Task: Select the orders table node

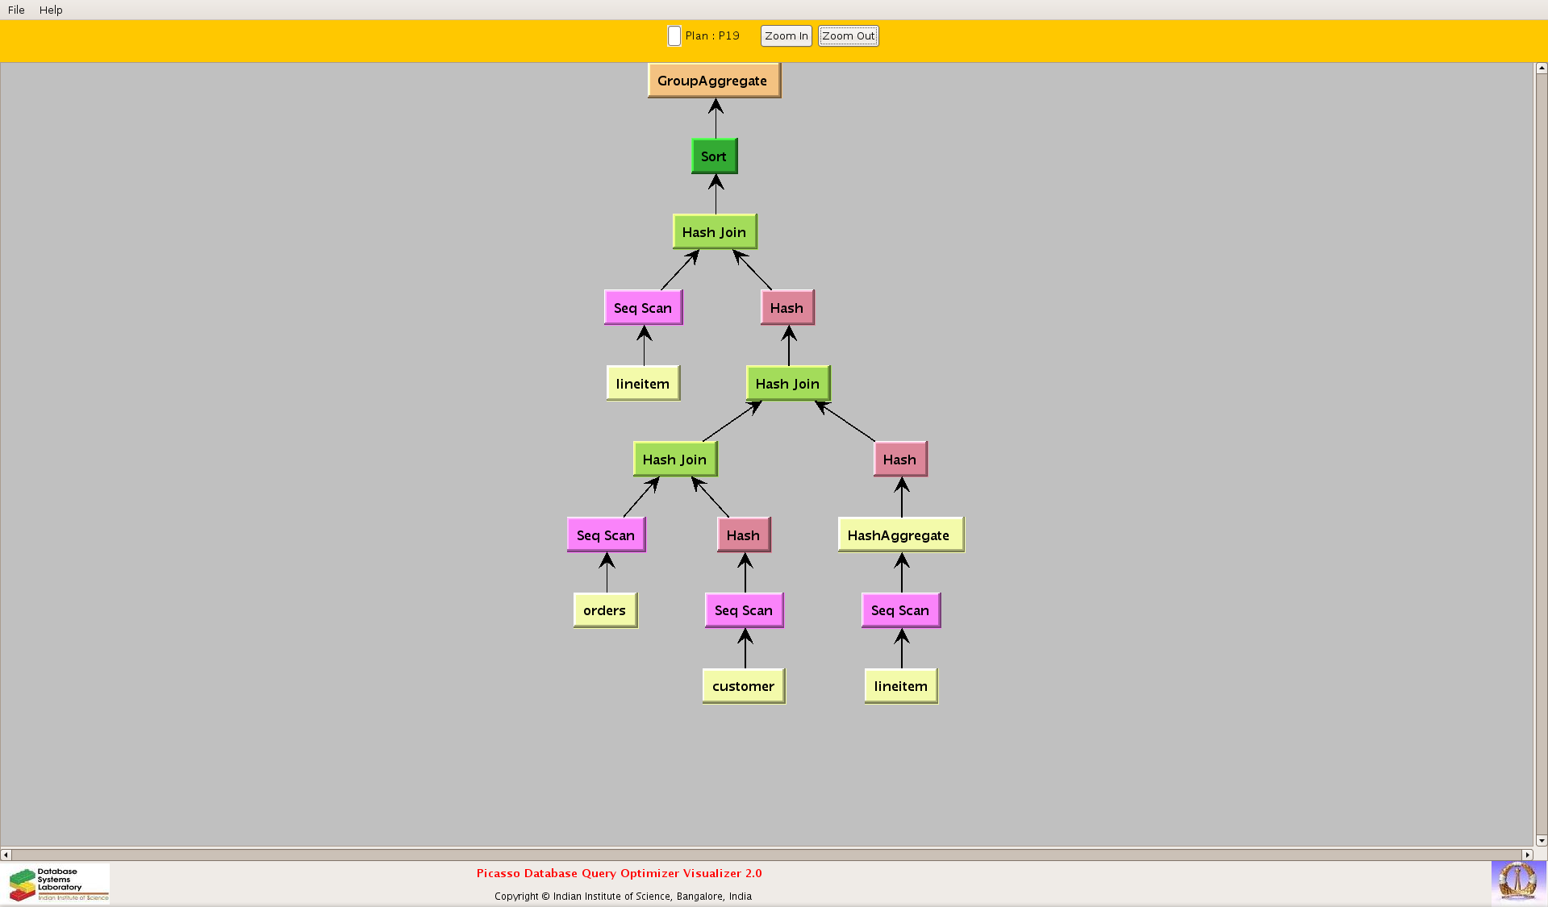Action: [x=604, y=610]
